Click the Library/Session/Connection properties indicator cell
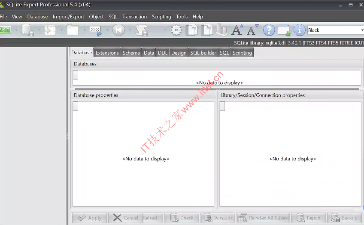364x225 pixels. coord(222,106)
